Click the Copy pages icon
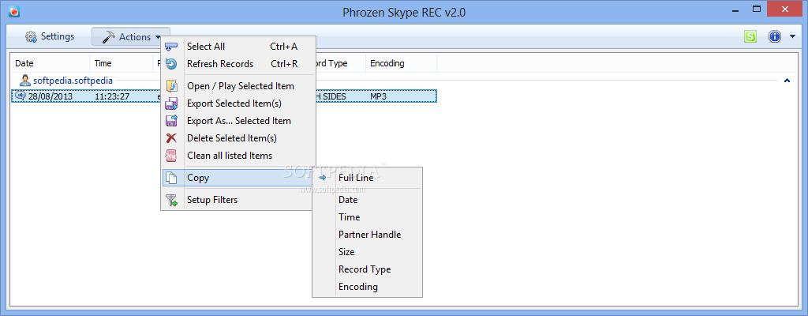 pos(171,178)
